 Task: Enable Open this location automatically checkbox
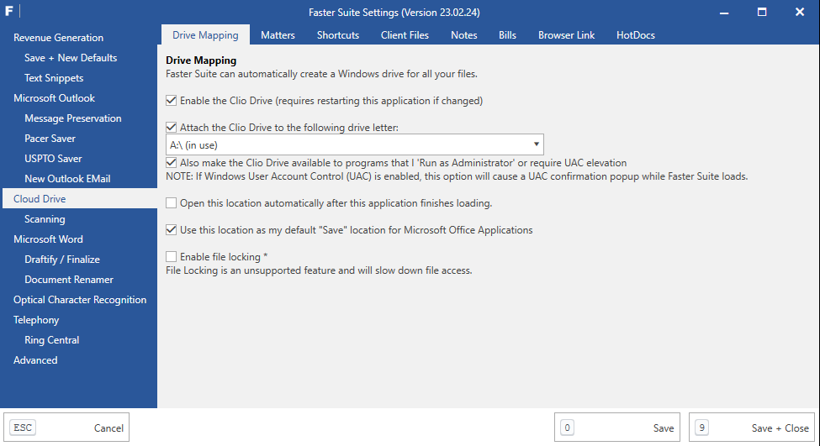coord(171,202)
